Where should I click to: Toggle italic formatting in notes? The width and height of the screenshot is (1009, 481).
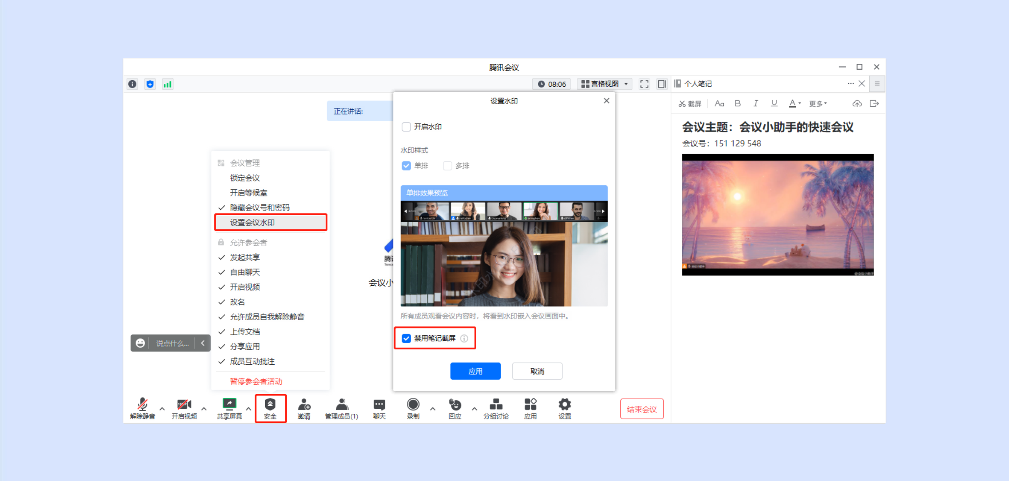coord(756,104)
